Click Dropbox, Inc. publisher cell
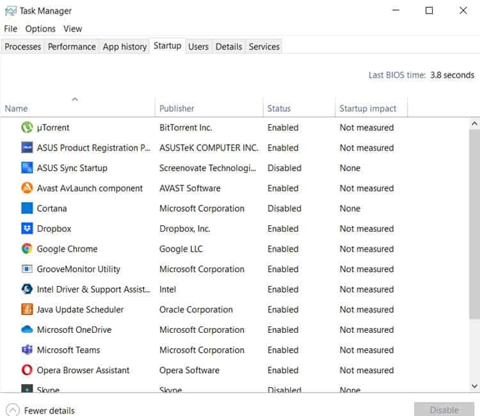The width and height of the screenshot is (480, 416). 184,228
